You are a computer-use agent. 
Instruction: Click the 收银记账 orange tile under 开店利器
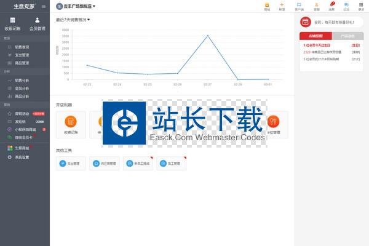point(71,124)
